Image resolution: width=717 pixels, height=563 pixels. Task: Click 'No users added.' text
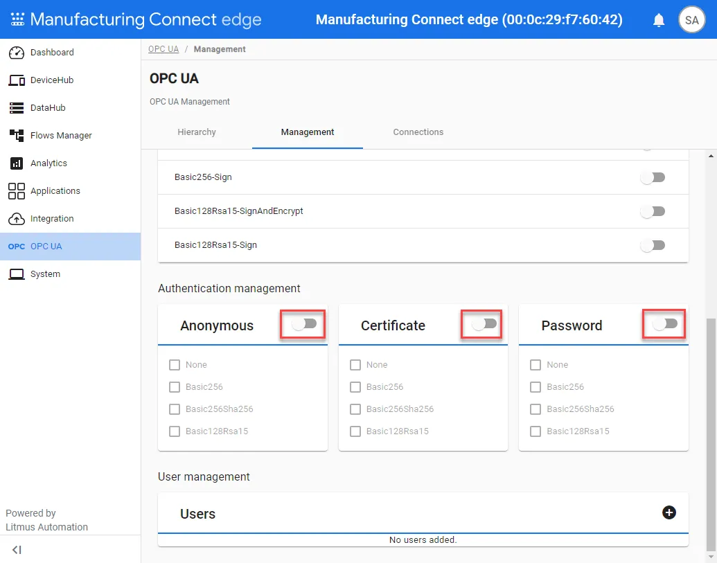(423, 540)
